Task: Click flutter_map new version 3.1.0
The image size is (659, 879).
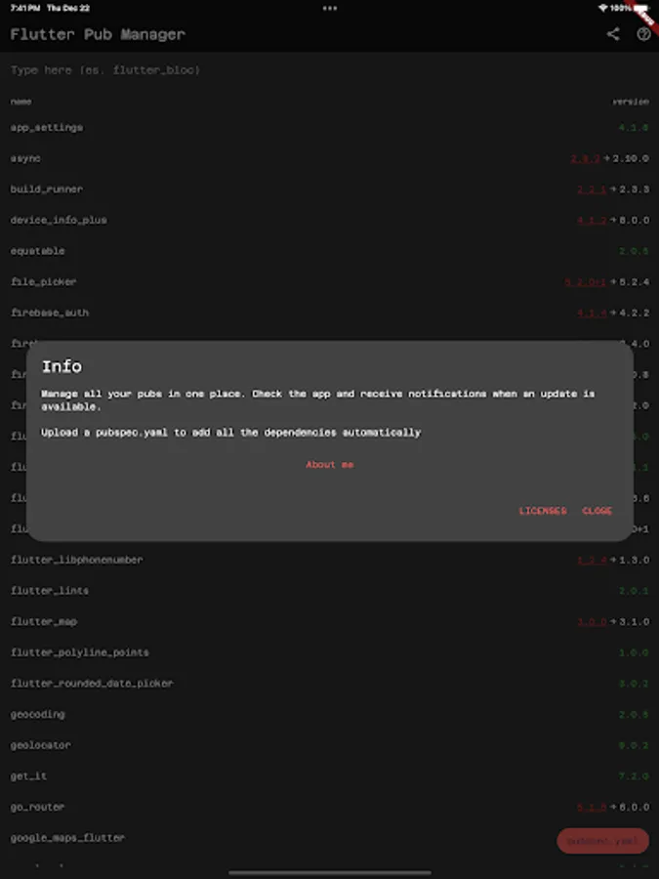Action: point(634,622)
